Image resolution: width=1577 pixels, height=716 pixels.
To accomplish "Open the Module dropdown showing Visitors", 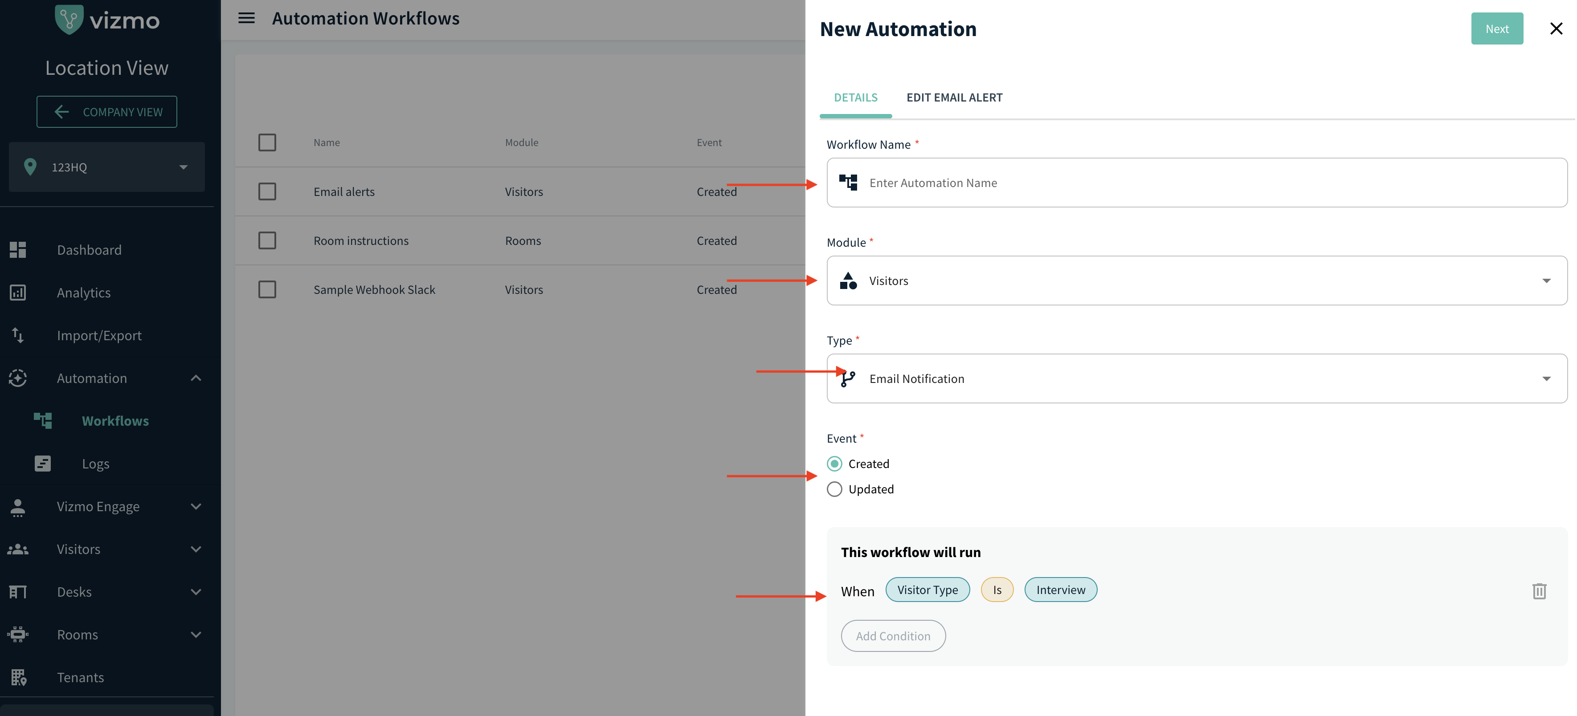I will [1196, 281].
